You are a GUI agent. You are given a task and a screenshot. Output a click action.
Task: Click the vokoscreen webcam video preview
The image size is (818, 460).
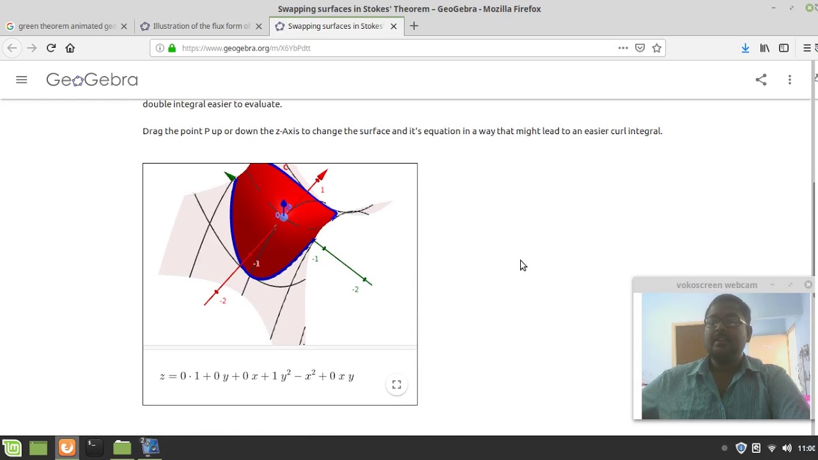726,356
